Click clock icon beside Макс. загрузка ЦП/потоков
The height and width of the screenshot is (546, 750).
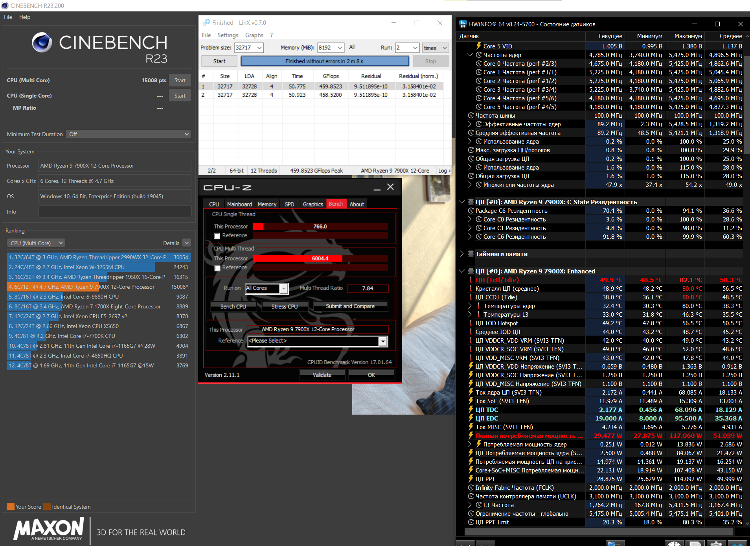click(471, 150)
